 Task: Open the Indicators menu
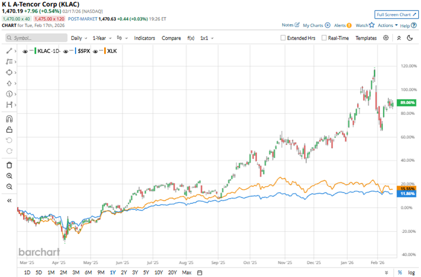coord(144,38)
